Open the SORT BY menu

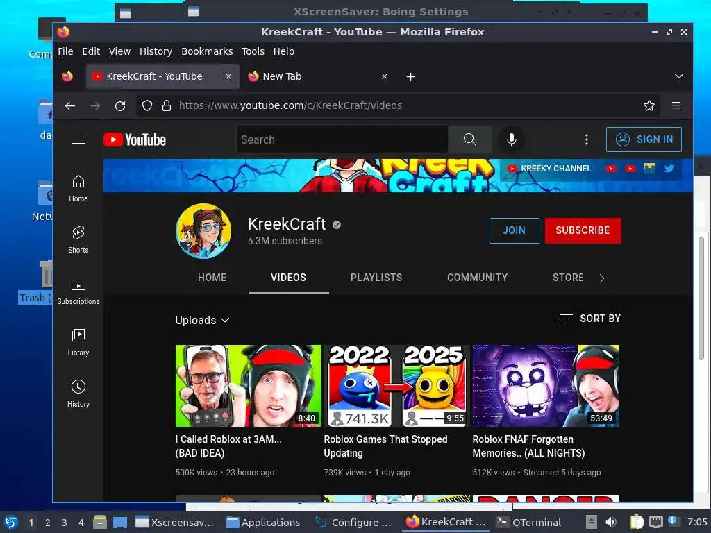point(590,319)
